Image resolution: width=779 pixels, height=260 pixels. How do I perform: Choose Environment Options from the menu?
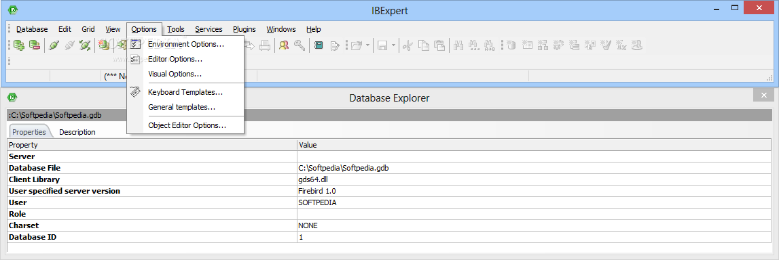[186, 44]
